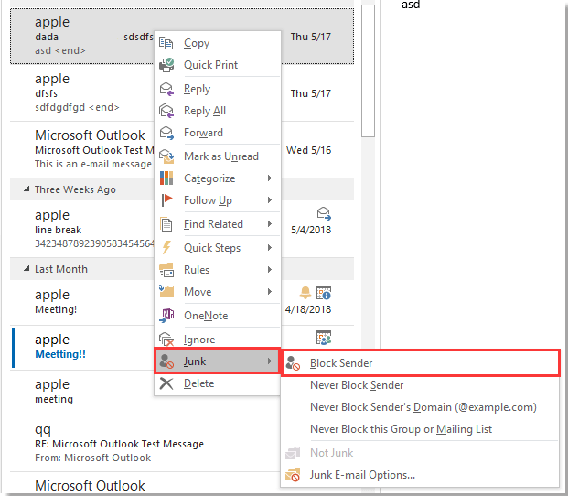Select Block Sender from Junk submenu

(x=341, y=363)
